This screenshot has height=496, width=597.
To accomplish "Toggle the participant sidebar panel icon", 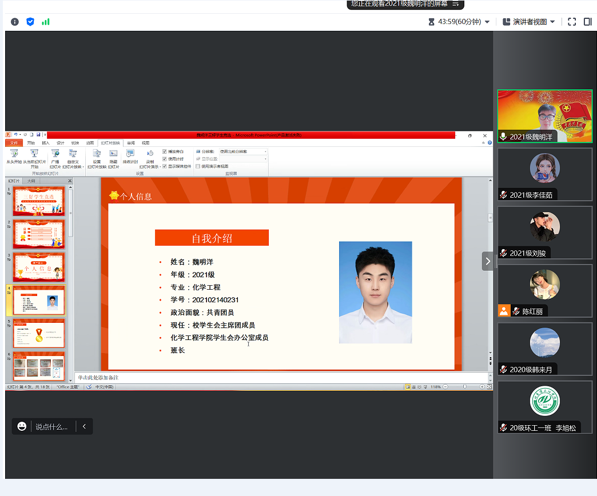I will pyautogui.click(x=587, y=22).
